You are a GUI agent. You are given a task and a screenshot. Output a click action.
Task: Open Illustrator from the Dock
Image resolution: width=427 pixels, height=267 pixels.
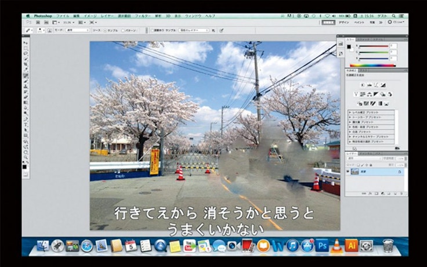[352, 246]
